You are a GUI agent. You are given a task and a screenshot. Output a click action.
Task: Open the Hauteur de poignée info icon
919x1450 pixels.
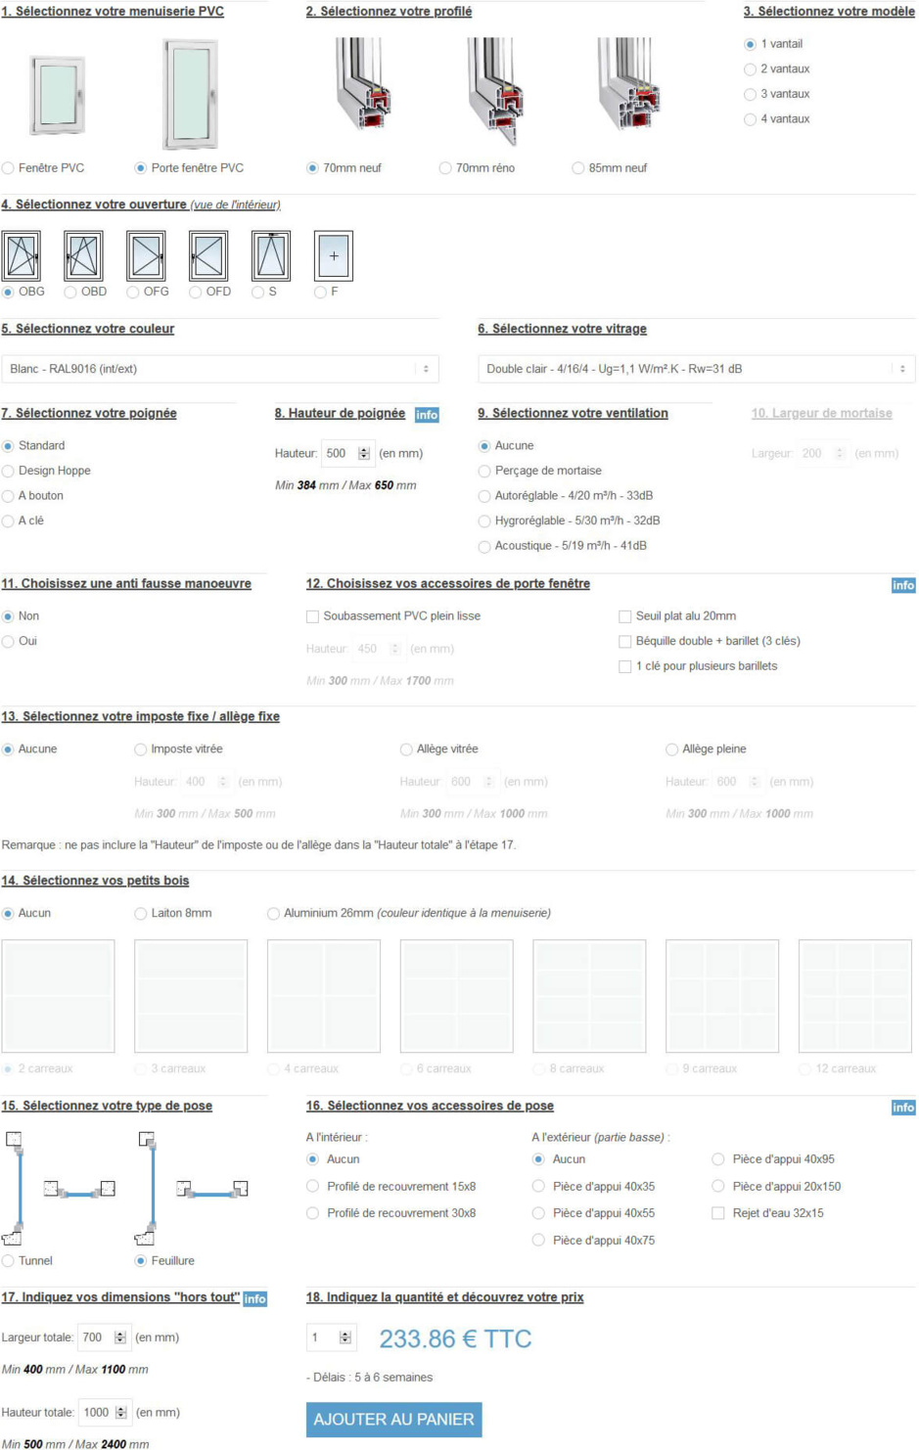pos(425,414)
